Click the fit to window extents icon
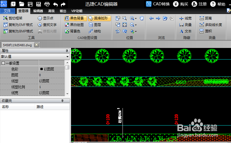The width and height of the screenshot is (231, 143). point(125,25)
